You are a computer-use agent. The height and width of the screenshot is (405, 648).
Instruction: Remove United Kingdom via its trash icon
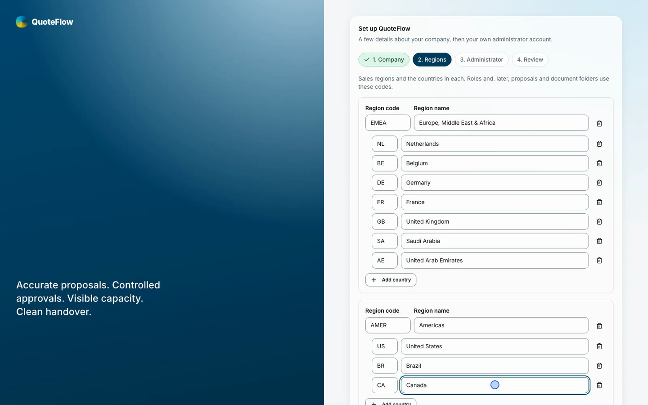point(599,221)
